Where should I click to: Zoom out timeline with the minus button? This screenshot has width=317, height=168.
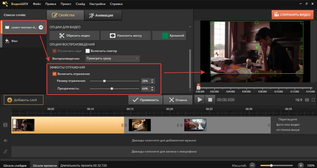coord(252,165)
